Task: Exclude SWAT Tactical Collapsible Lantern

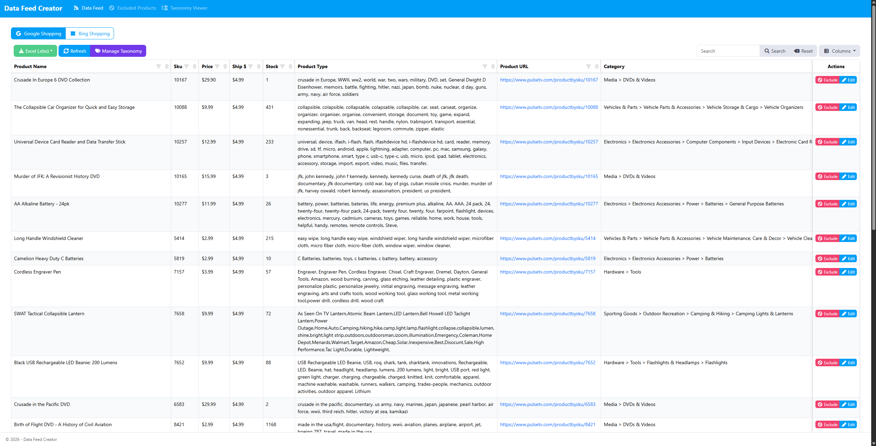Action: pos(827,314)
